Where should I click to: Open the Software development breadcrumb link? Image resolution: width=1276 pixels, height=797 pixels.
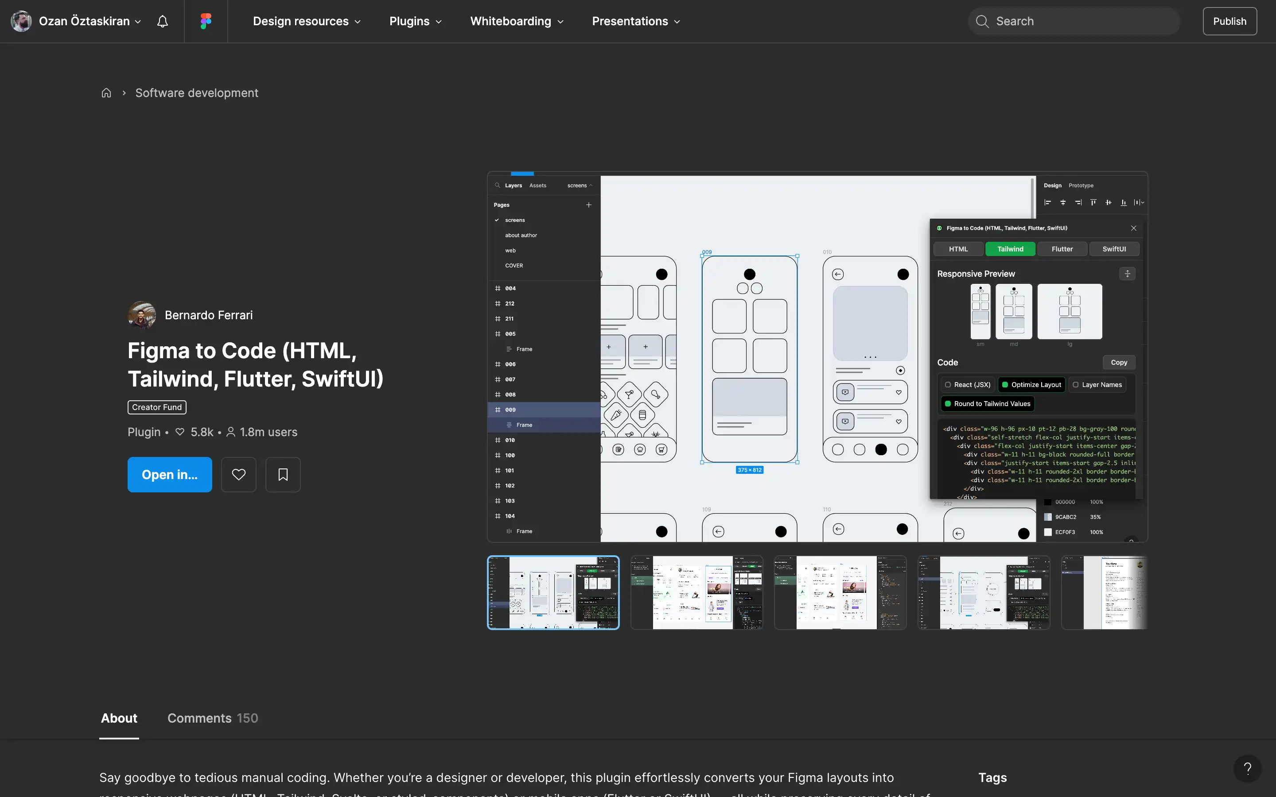(197, 93)
